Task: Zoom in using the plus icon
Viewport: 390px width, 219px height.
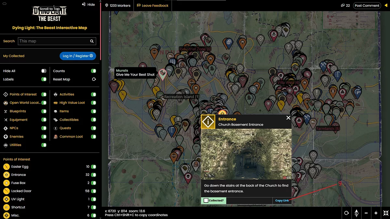Action: click(376, 213)
